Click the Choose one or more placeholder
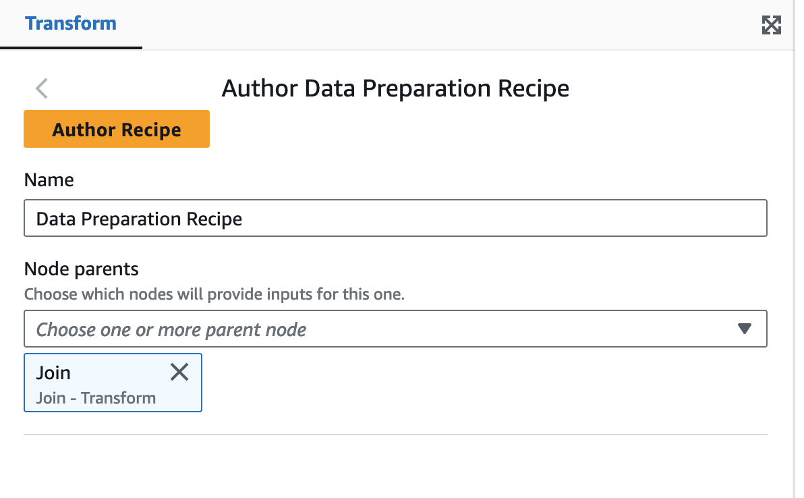This screenshot has width=804, height=498. click(x=171, y=329)
